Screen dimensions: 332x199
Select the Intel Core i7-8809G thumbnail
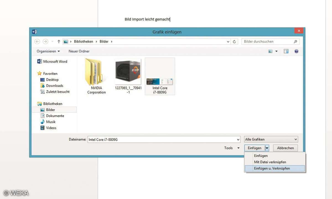click(x=160, y=76)
